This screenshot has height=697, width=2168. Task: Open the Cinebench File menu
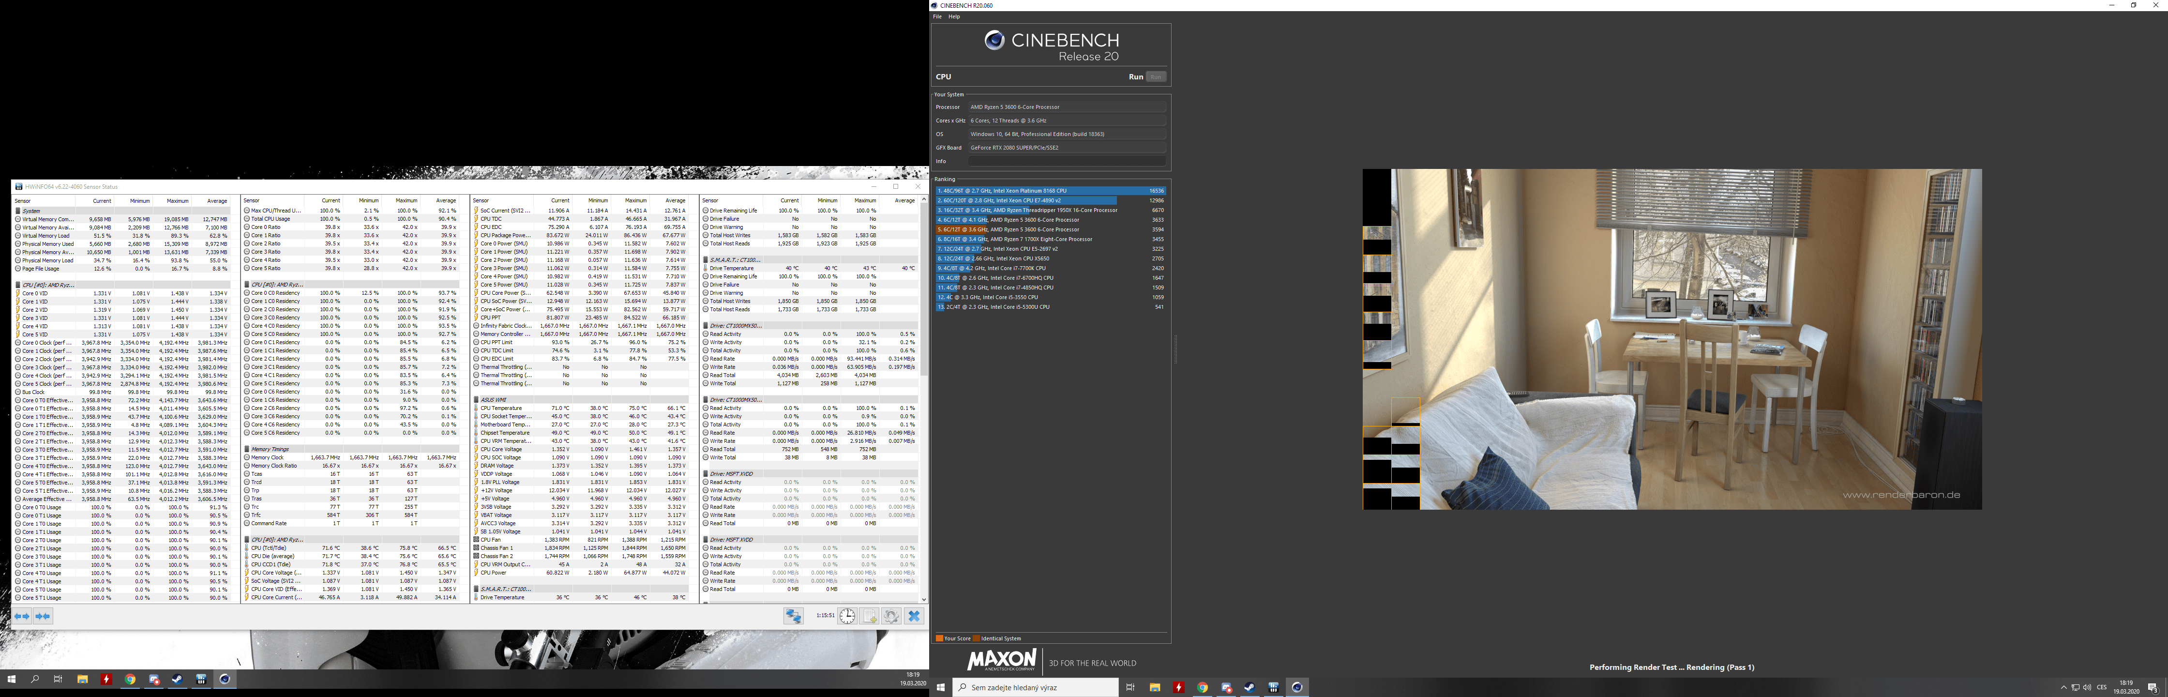937,17
